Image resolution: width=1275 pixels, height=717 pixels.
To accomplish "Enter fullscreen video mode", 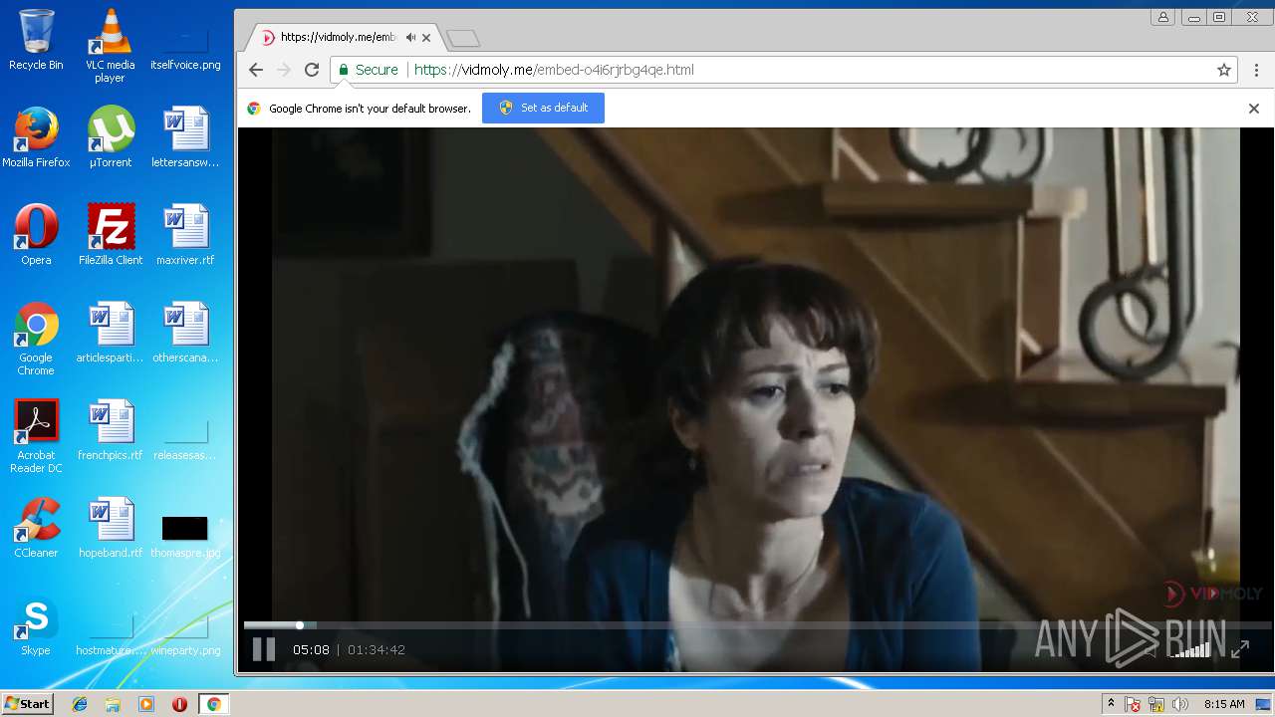I will click(1240, 650).
